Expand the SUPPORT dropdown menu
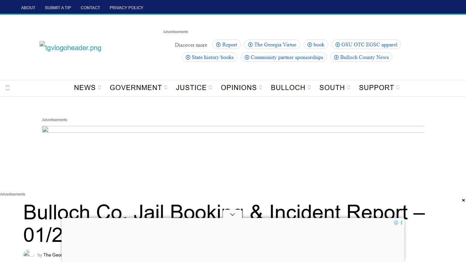The height and width of the screenshot is (262, 466). 398,87
